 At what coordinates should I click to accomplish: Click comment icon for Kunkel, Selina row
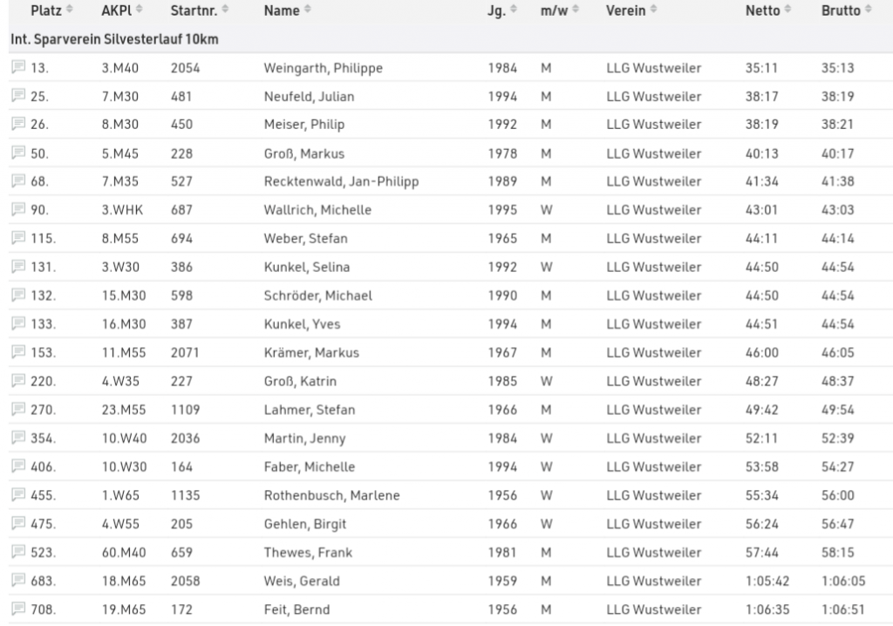(x=18, y=267)
